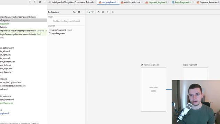Select the blue nav_graph.xml in the project tree
220x124 pixels.
(4, 113)
